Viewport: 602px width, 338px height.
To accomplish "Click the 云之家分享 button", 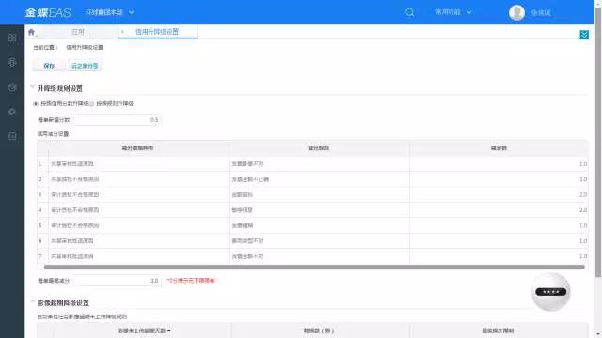I will point(85,66).
